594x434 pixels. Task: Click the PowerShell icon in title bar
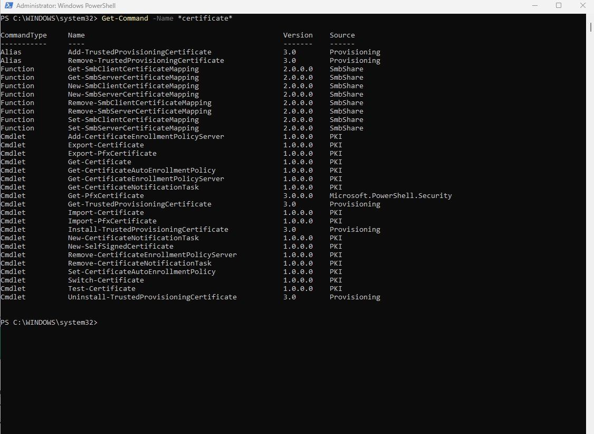[x=8, y=5]
